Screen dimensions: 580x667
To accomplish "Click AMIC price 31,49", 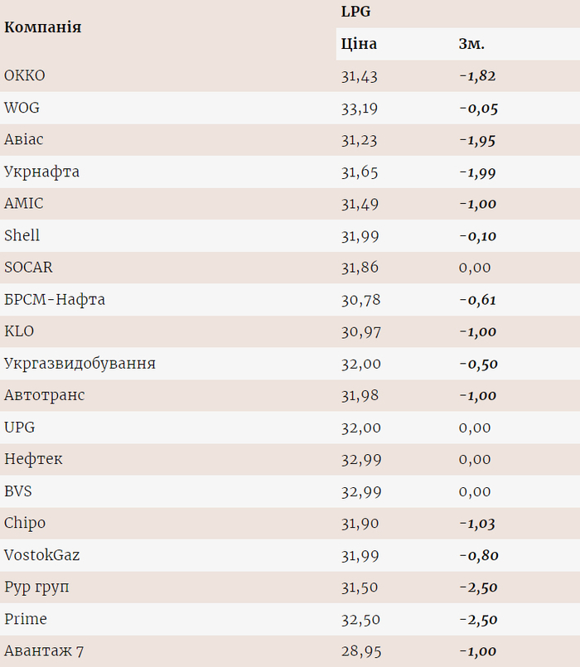I will click(360, 204).
